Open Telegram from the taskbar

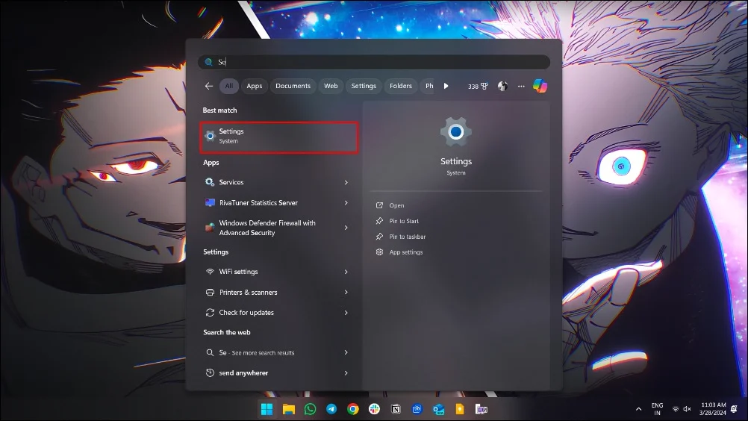click(331, 409)
